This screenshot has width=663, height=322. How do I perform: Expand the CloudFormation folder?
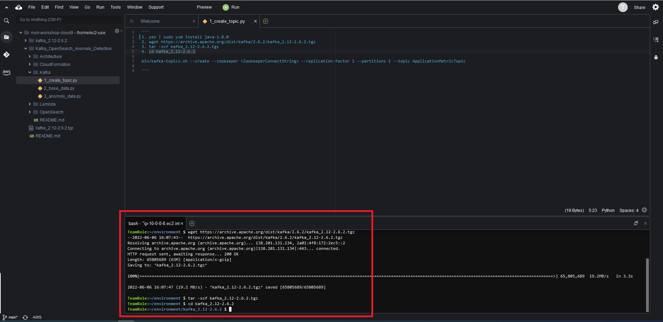pos(30,65)
